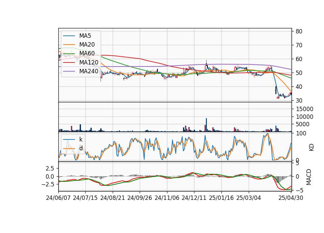This screenshot has height=233, width=324.
Task: Click the 24/11/06 date label
Action: 167,198
